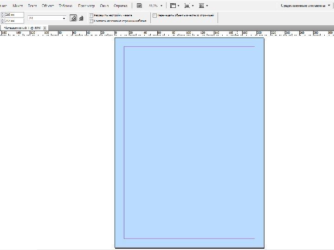Viewport: 334px width, 250px height.
Task: Open the Объект menu
Action: point(48,6)
